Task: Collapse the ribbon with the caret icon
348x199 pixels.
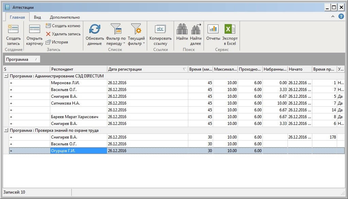Action: (x=333, y=16)
